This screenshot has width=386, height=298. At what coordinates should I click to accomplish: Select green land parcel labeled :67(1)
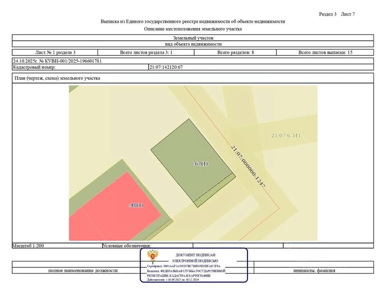click(x=192, y=160)
